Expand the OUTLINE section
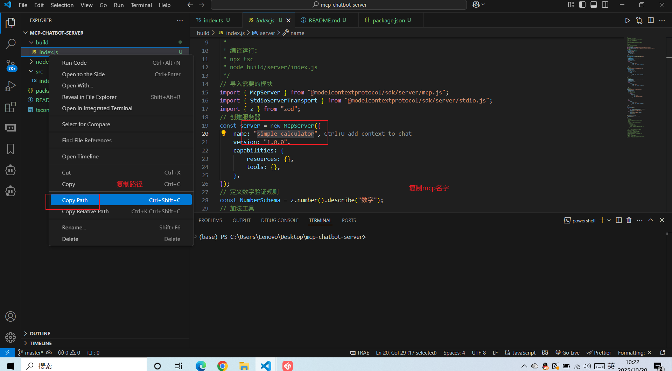 coord(40,334)
